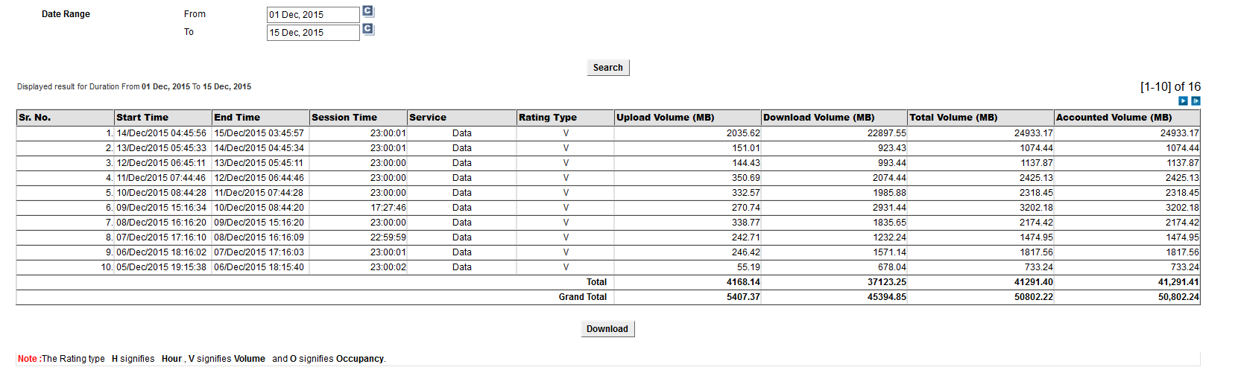Click the Download Volume (MB) header

(x=819, y=118)
